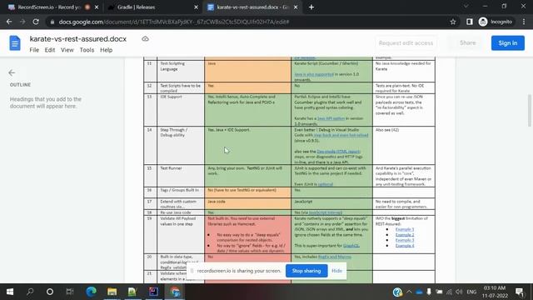Click the document title karate-vs-rest-assured.docx

[77, 39]
